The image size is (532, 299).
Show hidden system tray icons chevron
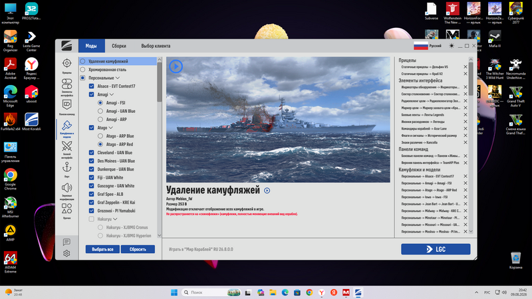476,292
